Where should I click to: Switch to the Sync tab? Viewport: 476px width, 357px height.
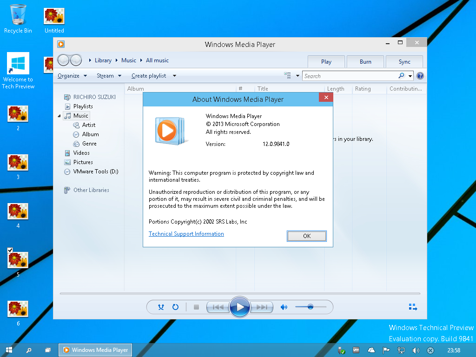click(404, 62)
